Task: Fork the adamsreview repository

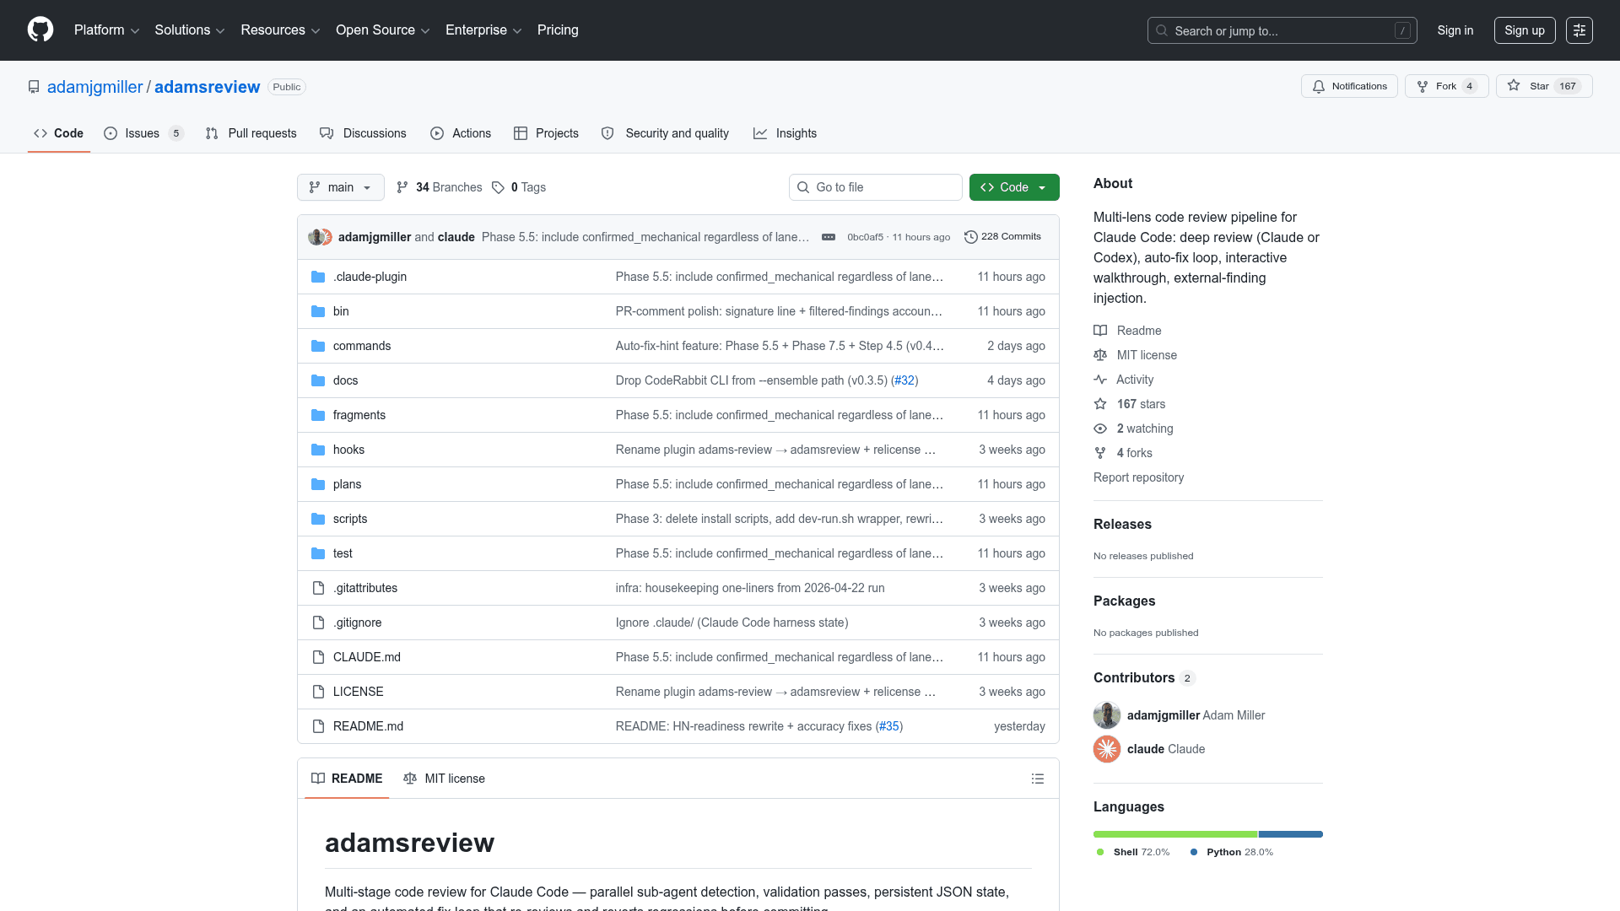Action: (x=1446, y=86)
